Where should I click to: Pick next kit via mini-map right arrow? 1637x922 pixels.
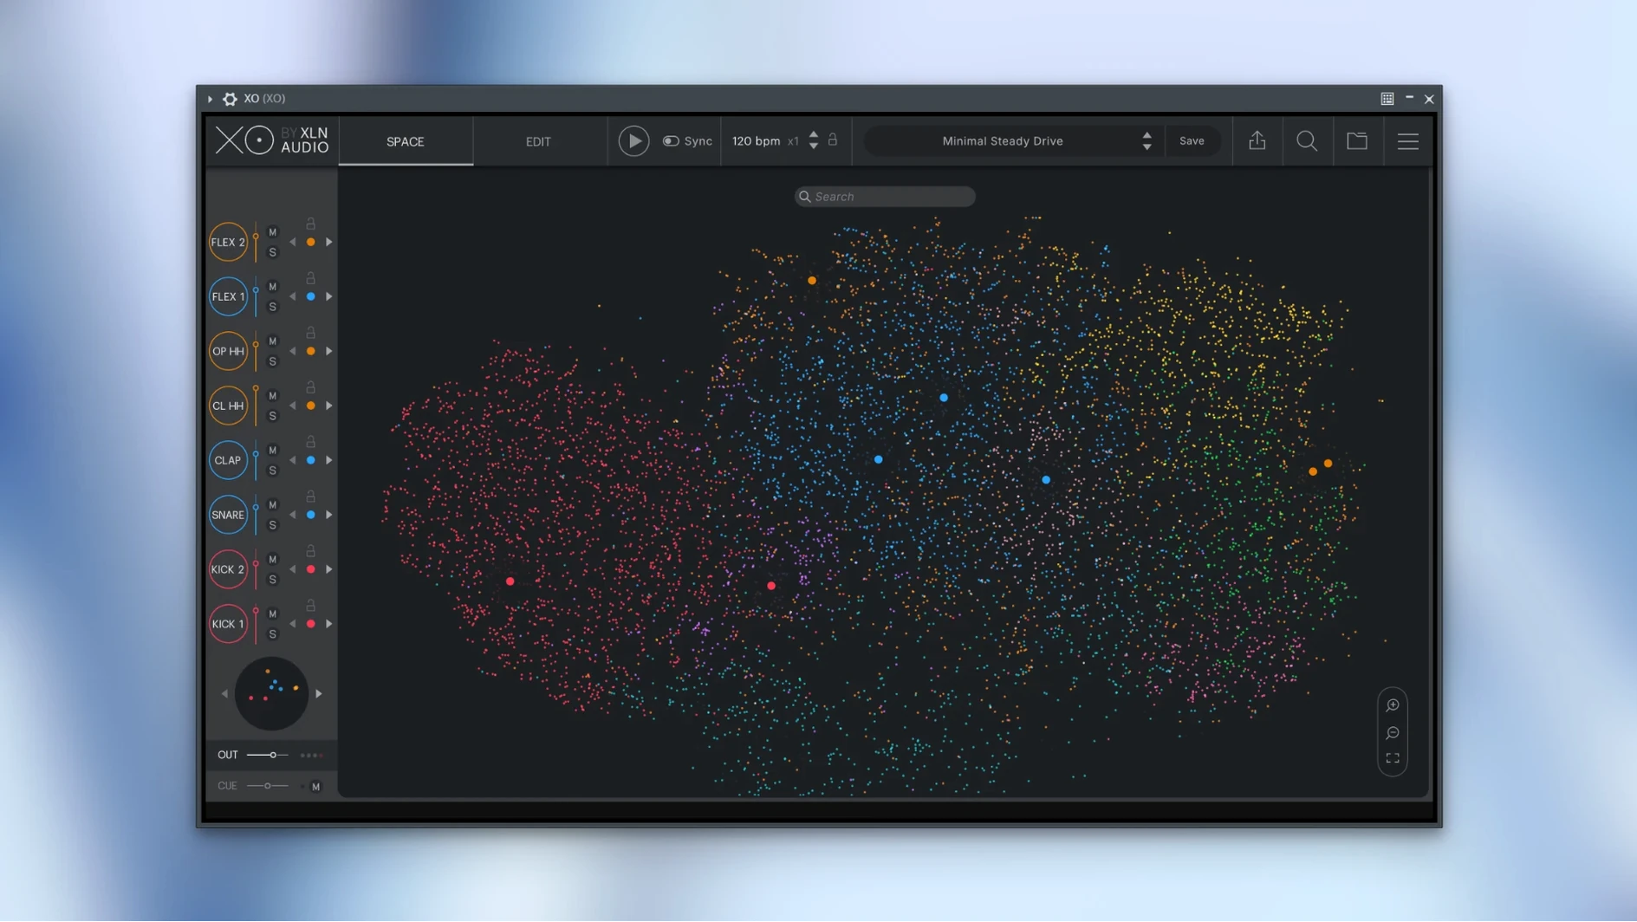pyautogui.click(x=319, y=693)
